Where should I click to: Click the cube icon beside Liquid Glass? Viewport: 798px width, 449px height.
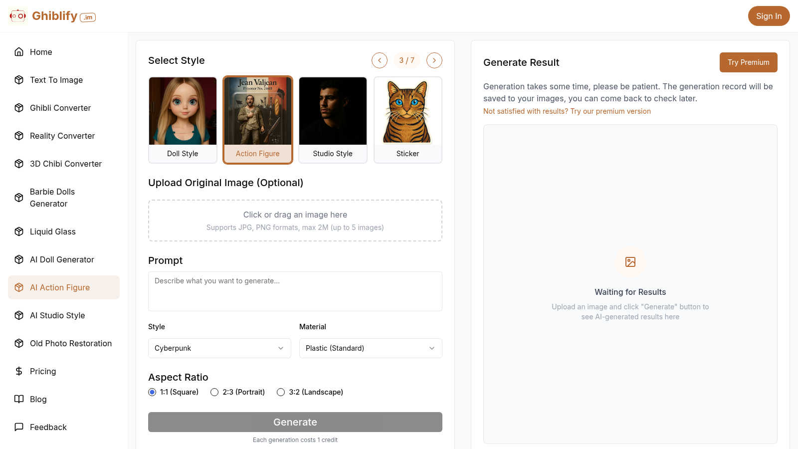click(x=19, y=231)
